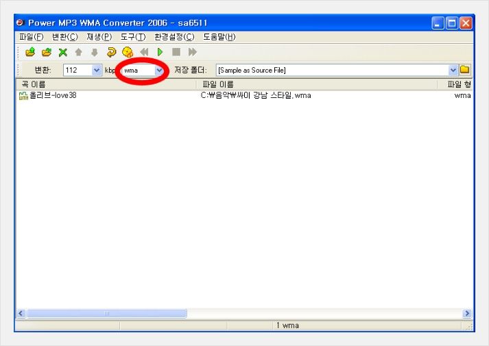
Task: Click the rewind playback button
Action: click(x=144, y=52)
